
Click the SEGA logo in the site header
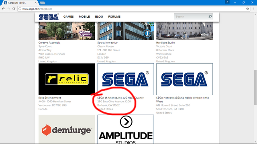[49, 17]
